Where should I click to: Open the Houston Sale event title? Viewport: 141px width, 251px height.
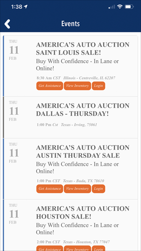point(83,212)
